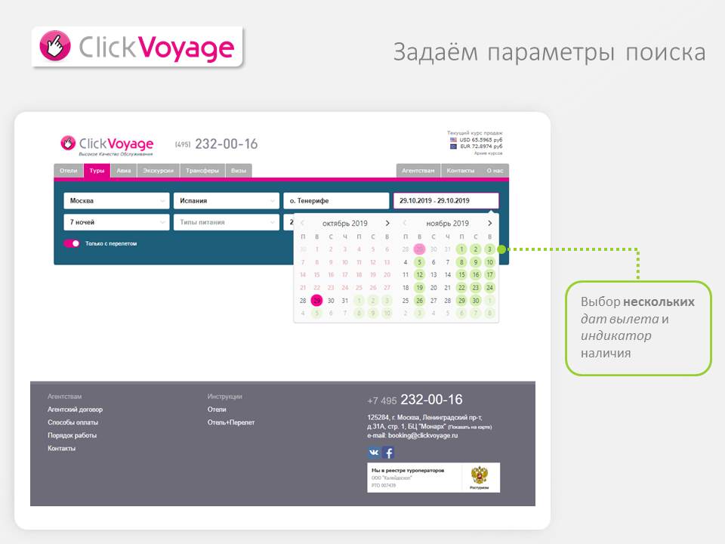Viewport: 725px width, 544px height.
Task: Select November 5 departure date
Action: [x=419, y=262]
